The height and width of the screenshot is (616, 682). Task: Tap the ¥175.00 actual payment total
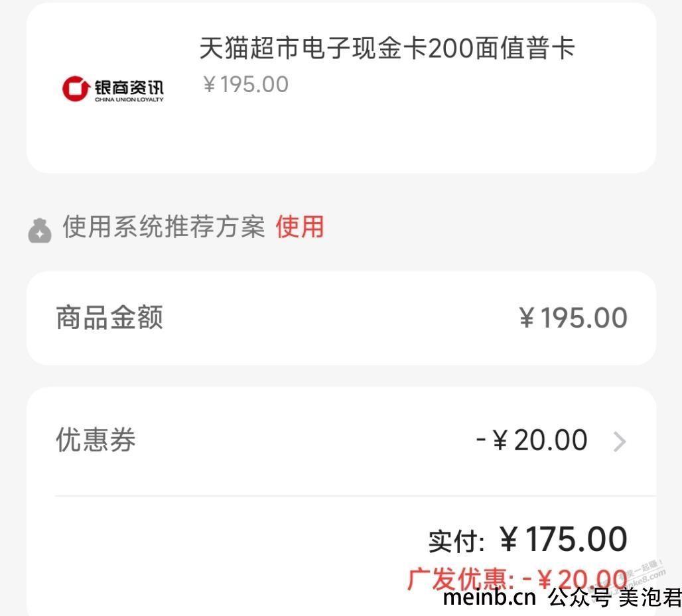[x=563, y=539]
